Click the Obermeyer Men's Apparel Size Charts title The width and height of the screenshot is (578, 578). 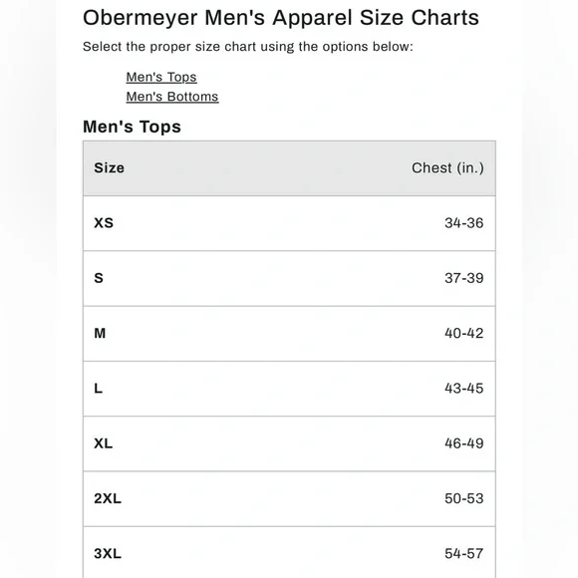point(281,18)
